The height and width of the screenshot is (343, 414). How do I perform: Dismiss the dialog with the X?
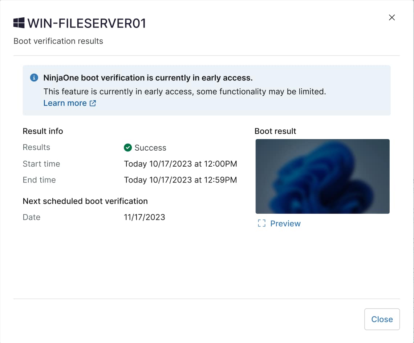coord(392,17)
